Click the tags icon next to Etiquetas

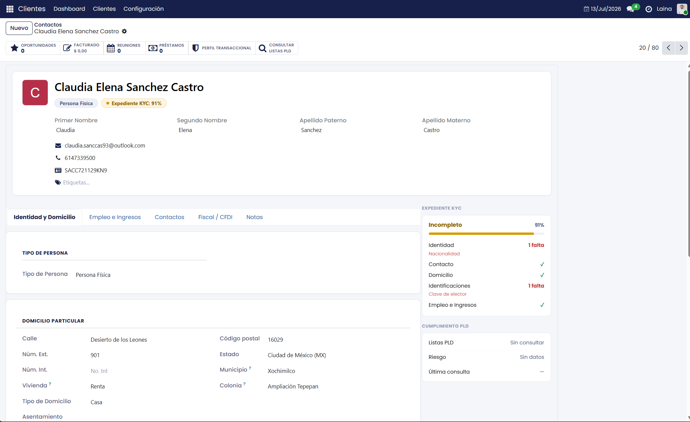click(58, 182)
